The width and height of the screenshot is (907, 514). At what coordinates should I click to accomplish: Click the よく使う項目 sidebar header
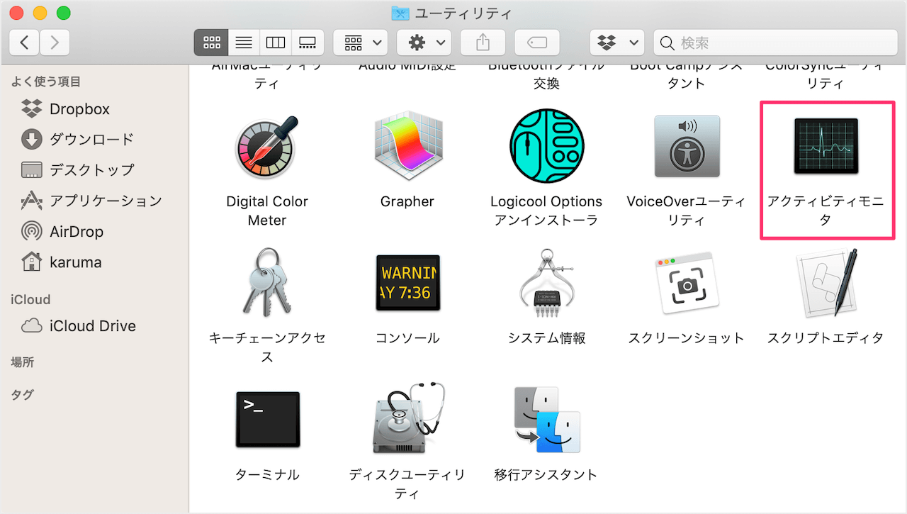coord(46,82)
